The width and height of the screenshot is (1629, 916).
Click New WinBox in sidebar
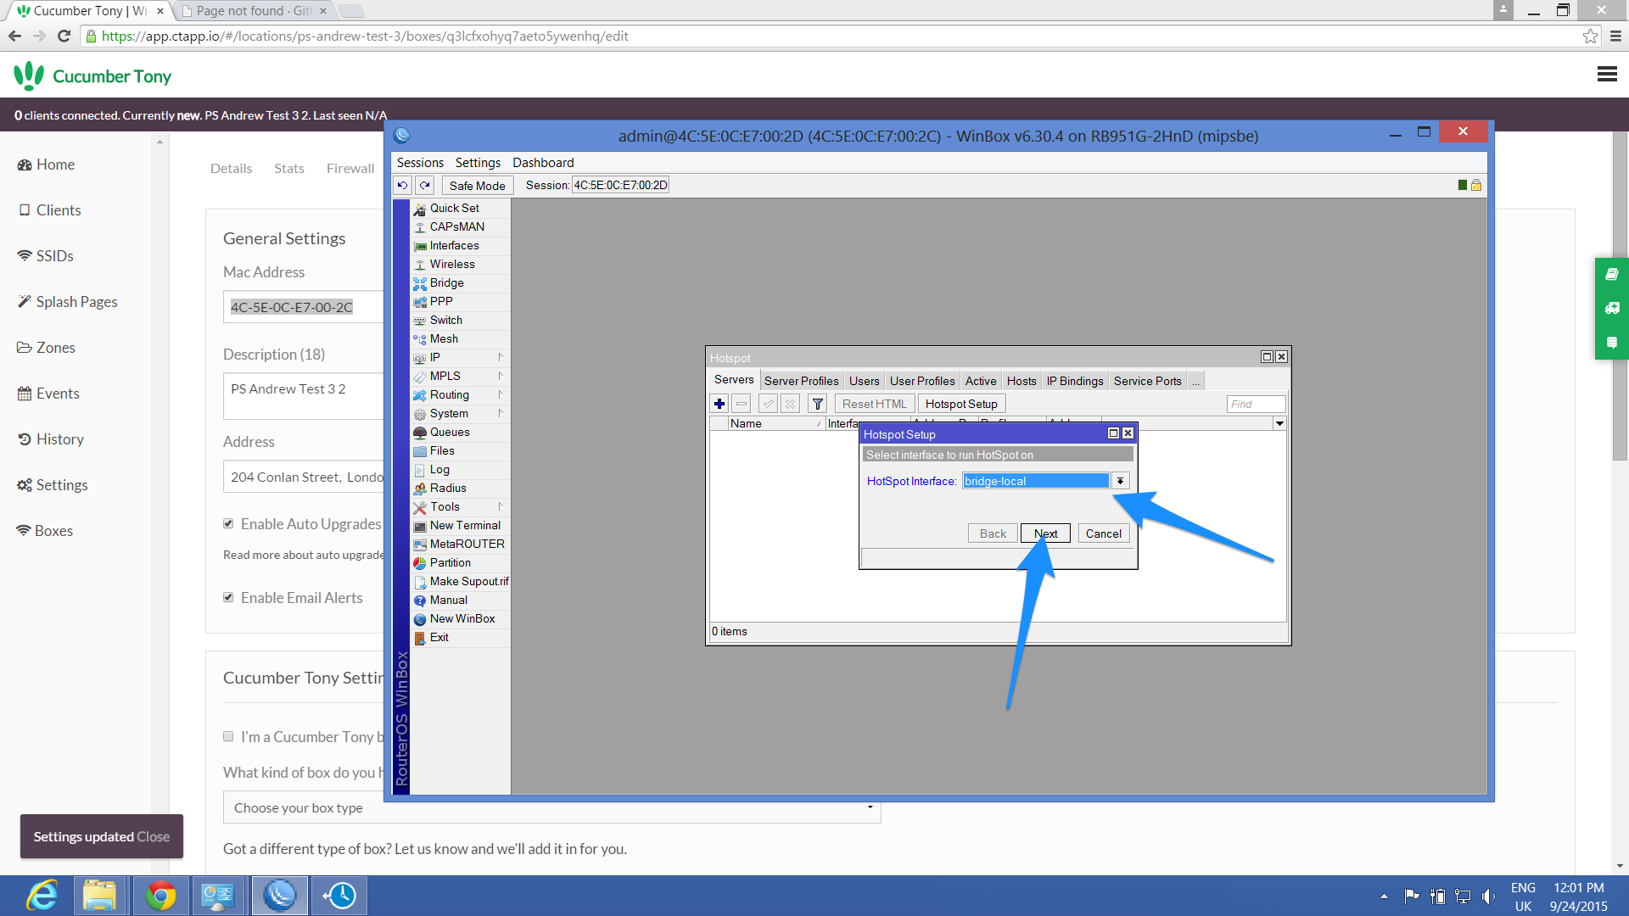[x=461, y=619]
